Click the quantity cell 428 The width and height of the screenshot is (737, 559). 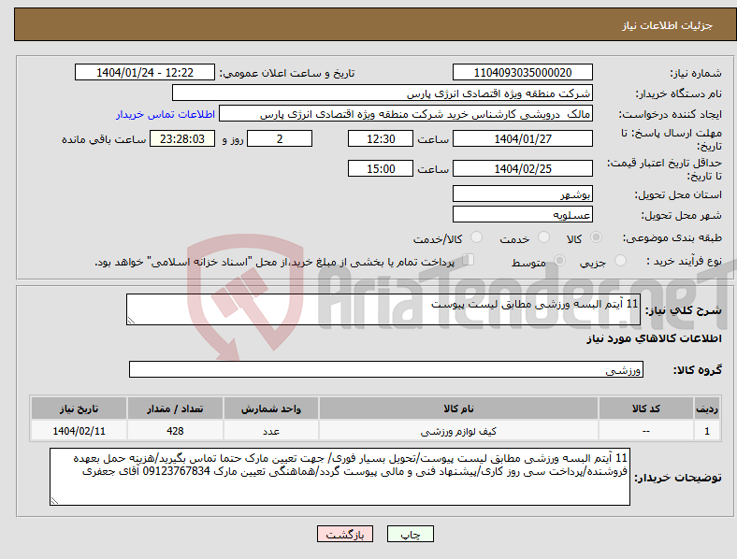pos(175,430)
